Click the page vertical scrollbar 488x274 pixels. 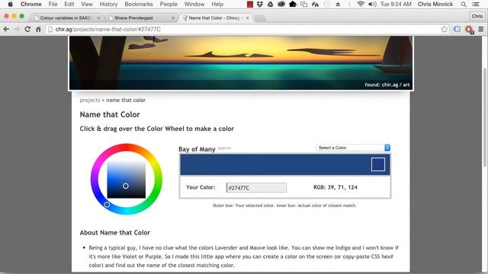click(485, 118)
